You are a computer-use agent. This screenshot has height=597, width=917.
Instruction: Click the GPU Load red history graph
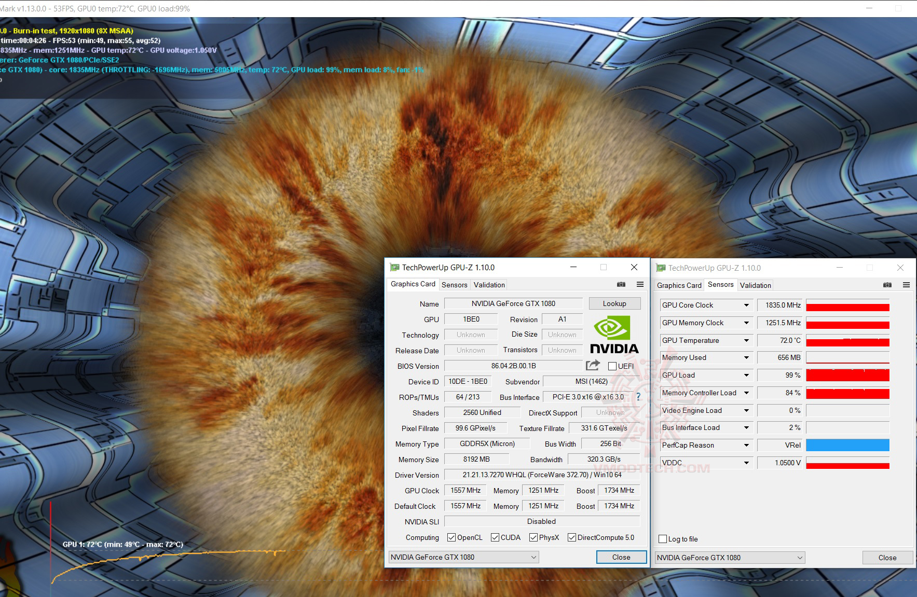848,375
